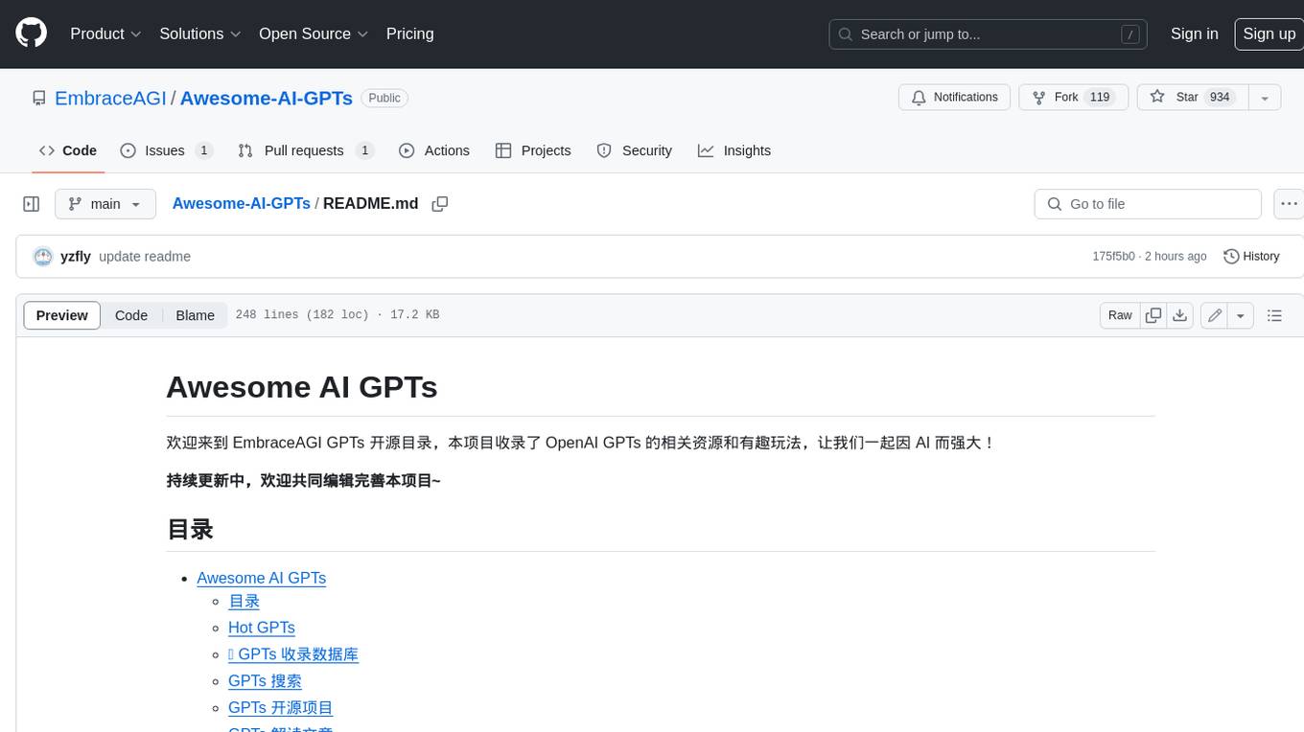Copy raw file contents icon

tap(1153, 315)
